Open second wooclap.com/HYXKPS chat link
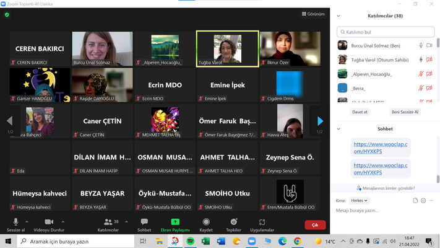The height and width of the screenshot is (248, 440). click(x=380, y=169)
